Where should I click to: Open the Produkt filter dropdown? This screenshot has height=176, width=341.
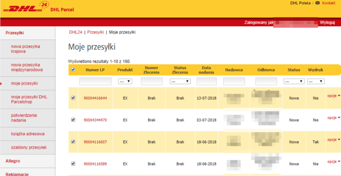point(125,81)
